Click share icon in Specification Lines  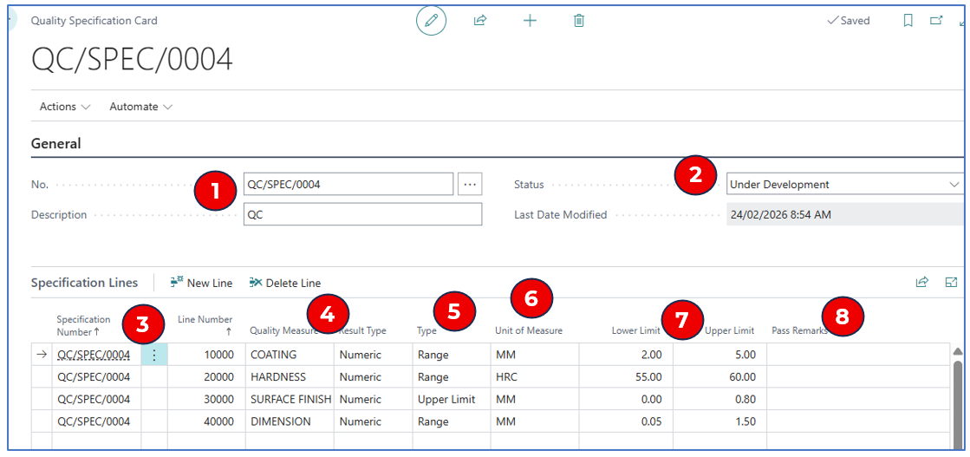(x=922, y=282)
